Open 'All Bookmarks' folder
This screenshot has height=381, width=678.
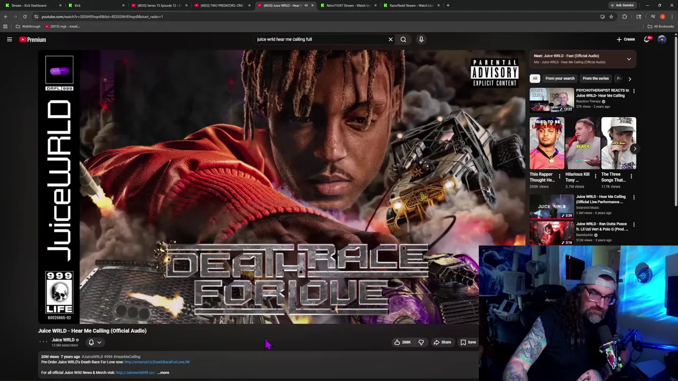[x=661, y=26]
